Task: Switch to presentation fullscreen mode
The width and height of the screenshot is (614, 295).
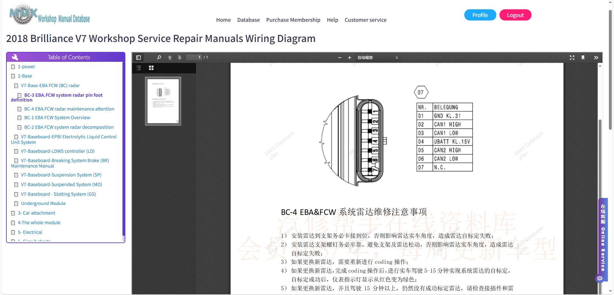Action: point(572,58)
